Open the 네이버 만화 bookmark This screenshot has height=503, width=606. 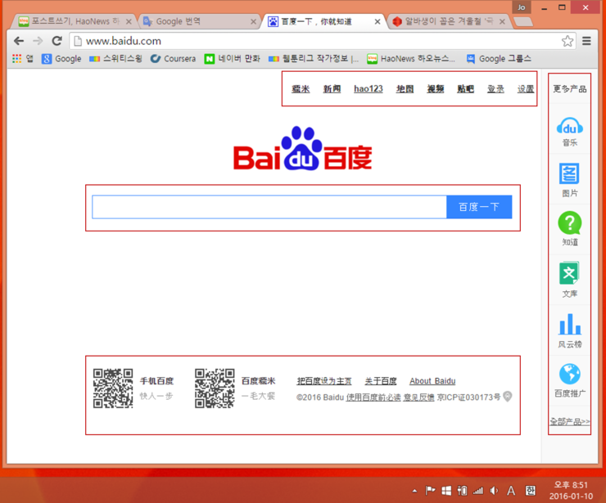233,59
